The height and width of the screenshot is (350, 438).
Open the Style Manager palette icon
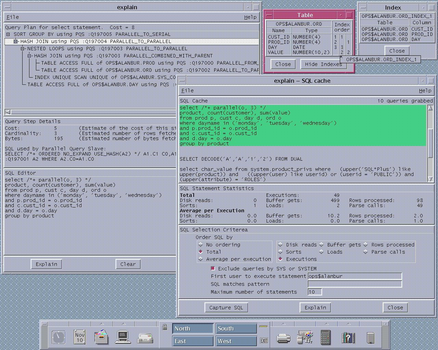[305, 337]
